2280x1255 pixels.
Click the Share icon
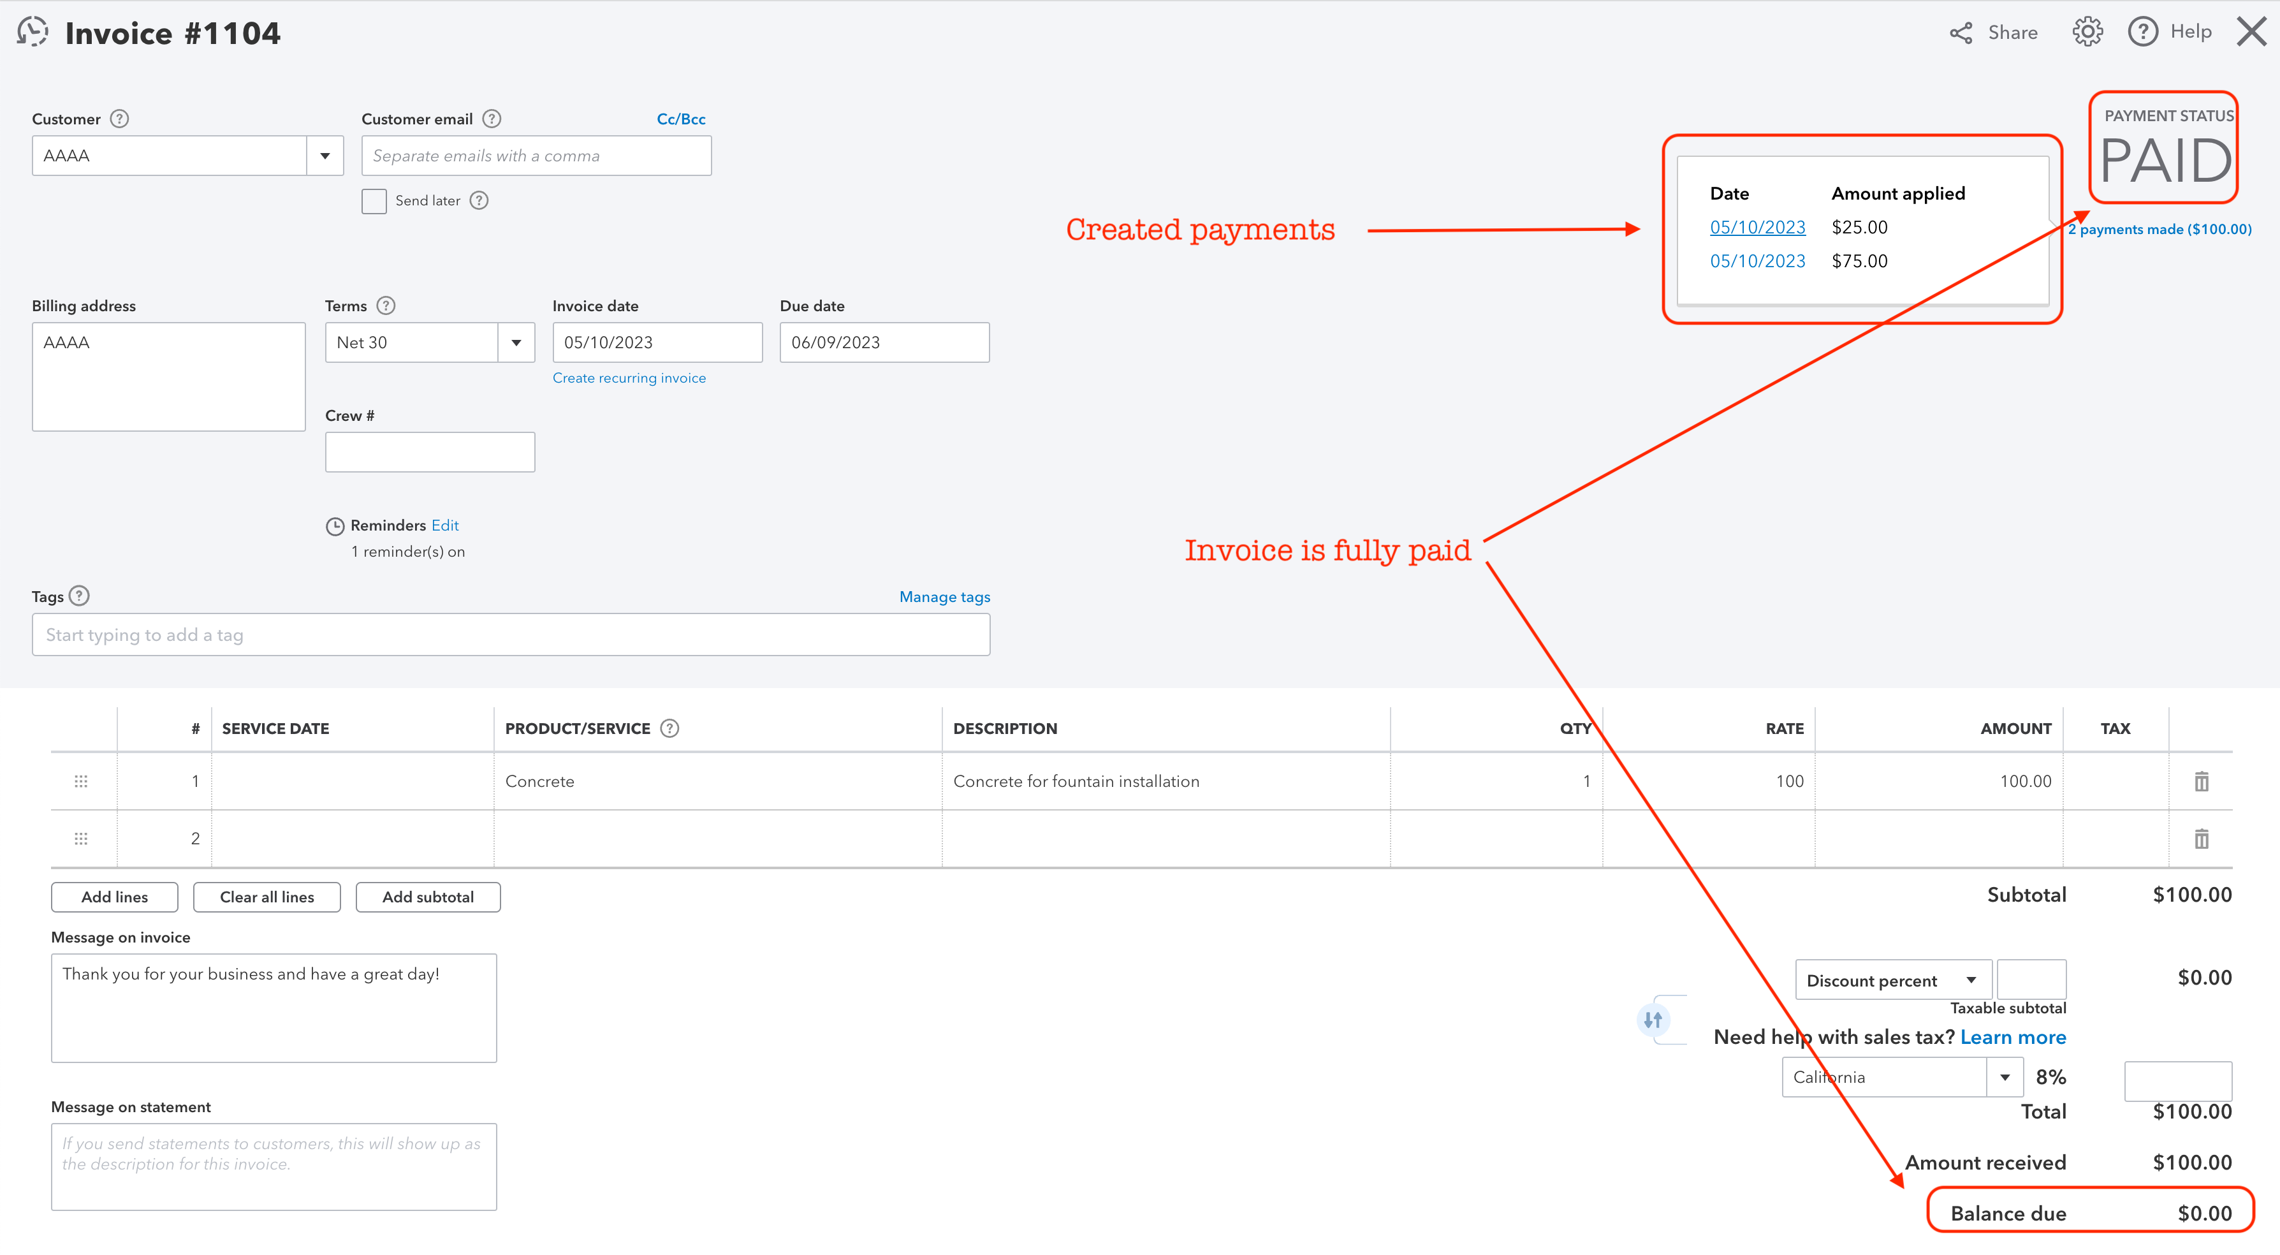pyautogui.click(x=1961, y=33)
